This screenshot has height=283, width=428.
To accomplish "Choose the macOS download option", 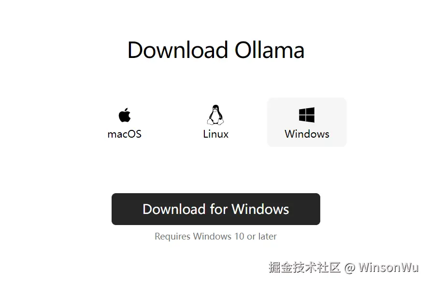I will 125,122.
